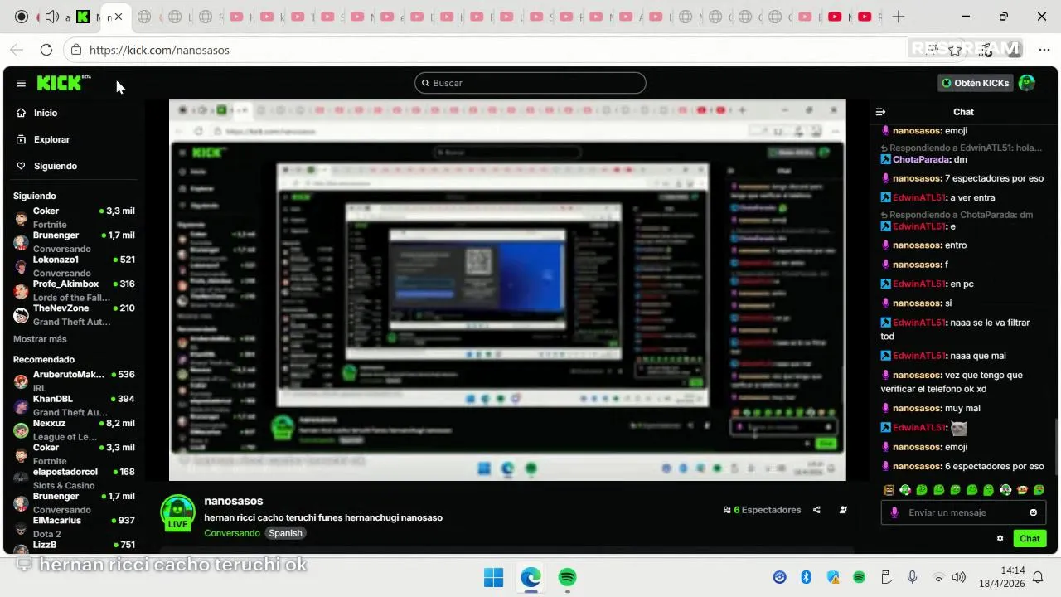Go to Inicio in the sidebar
This screenshot has width=1061, height=597.
46,113
